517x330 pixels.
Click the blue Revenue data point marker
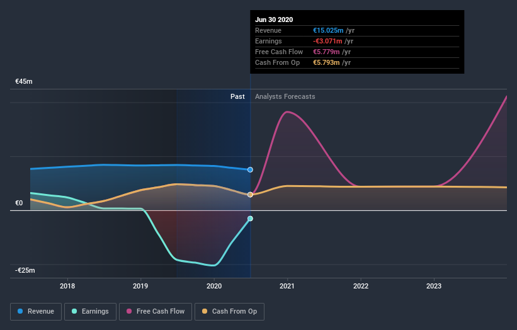[x=250, y=169]
